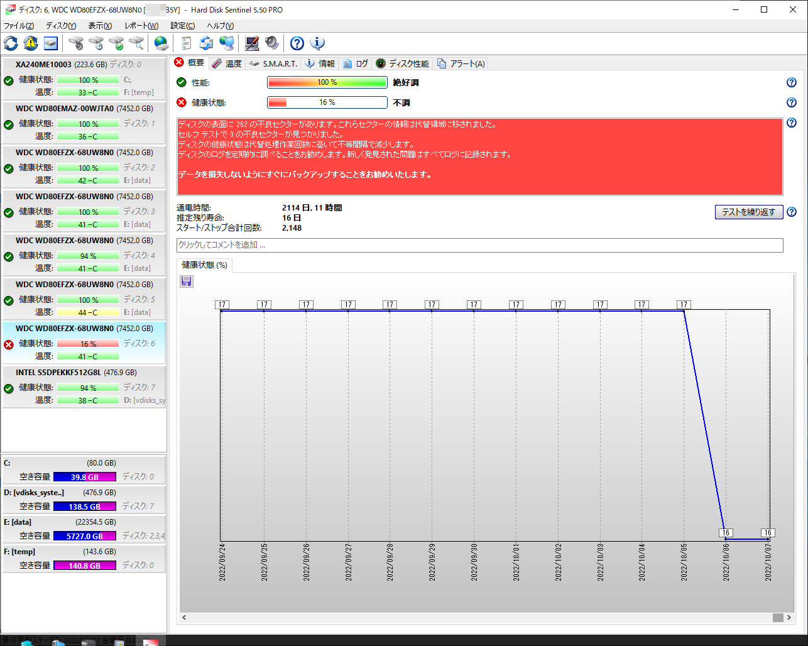Switch to the ログ tab
808x646 pixels.
356,63
